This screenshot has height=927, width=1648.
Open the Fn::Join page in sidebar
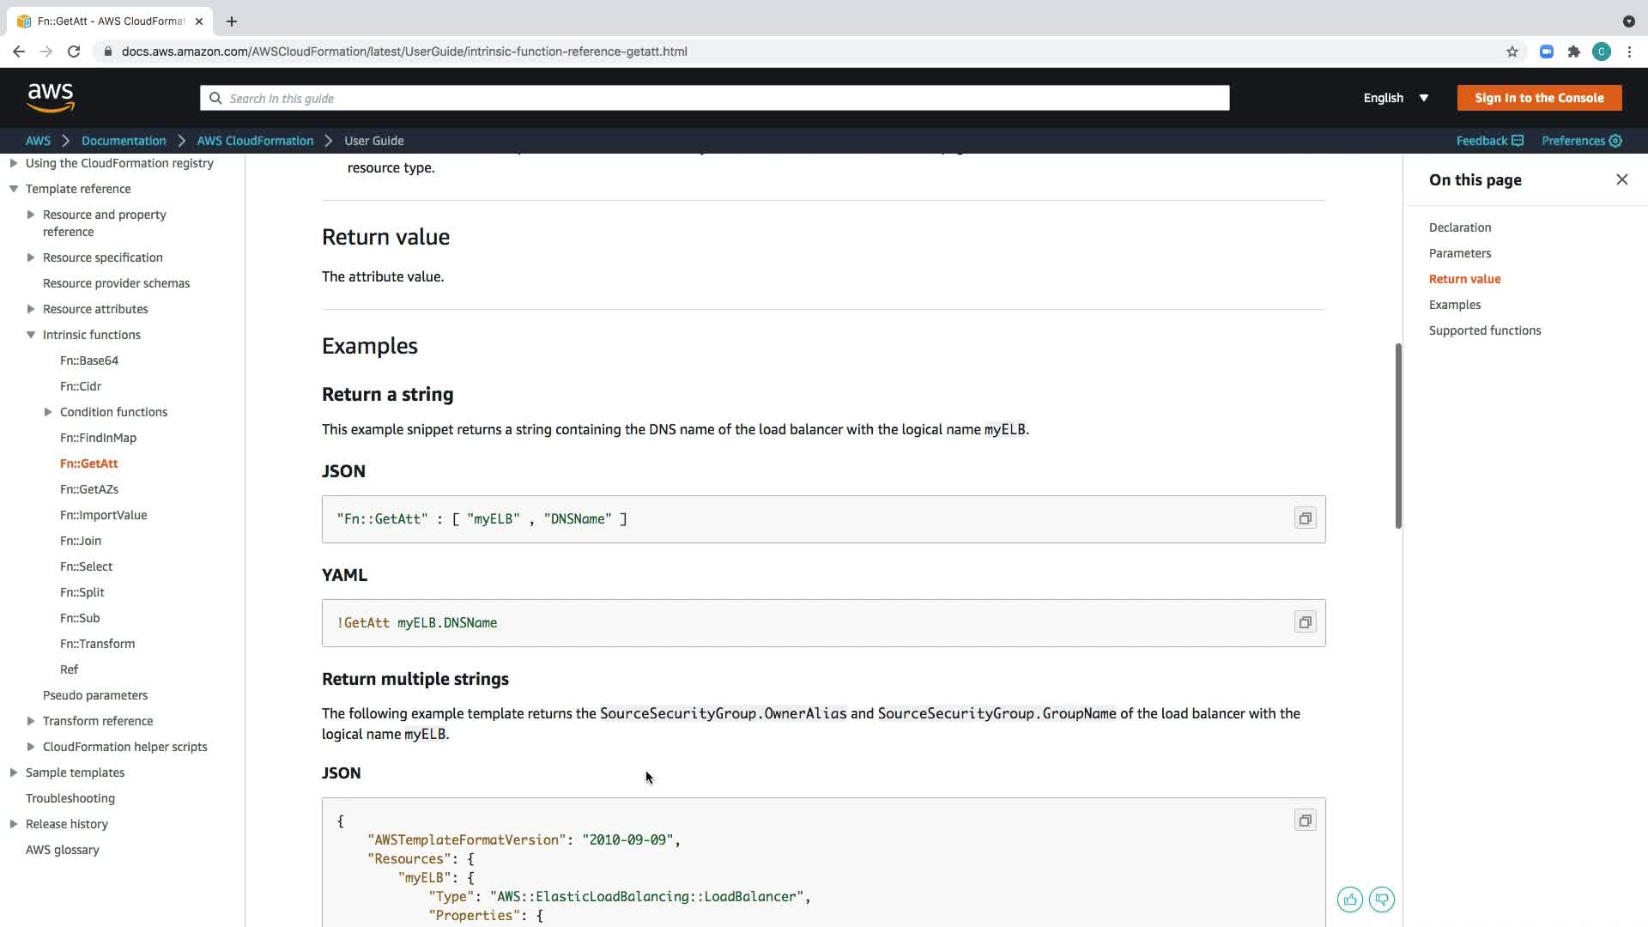pyautogui.click(x=81, y=541)
